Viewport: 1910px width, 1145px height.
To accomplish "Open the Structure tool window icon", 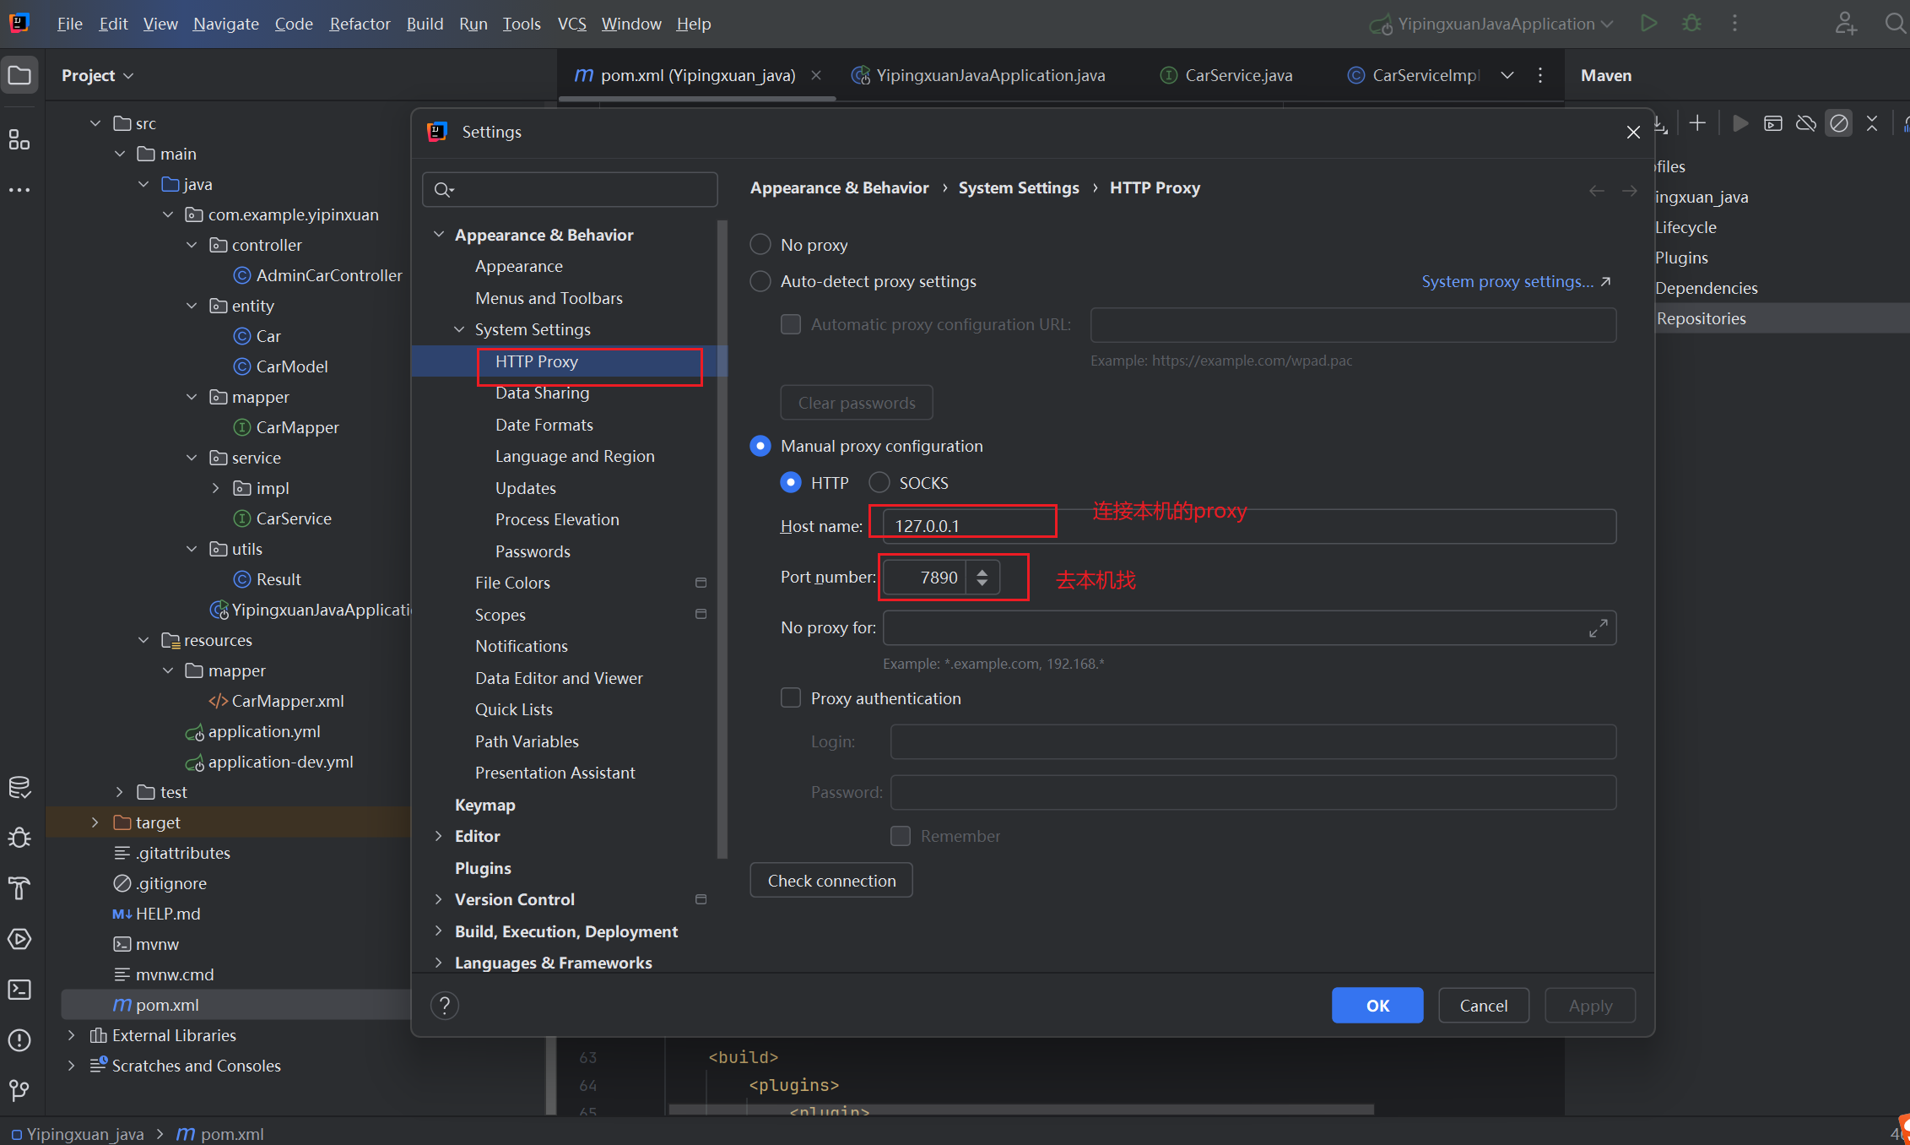I will [x=19, y=140].
